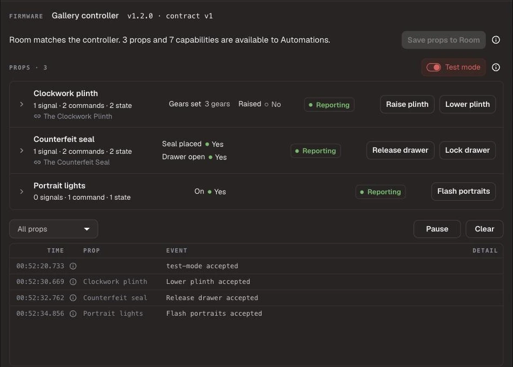Screen dimensions: 513x367
Task: Select the test-mode accepted log event
Action: coord(202,266)
